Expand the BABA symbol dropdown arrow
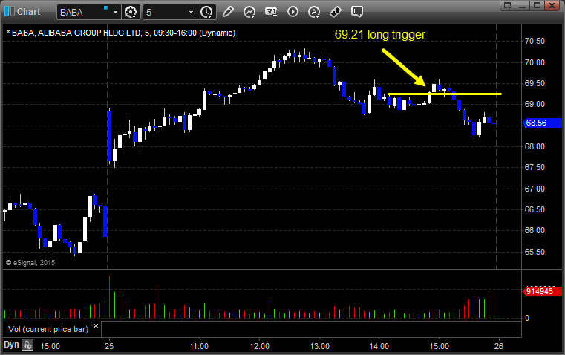The image size is (565, 355). [115, 12]
